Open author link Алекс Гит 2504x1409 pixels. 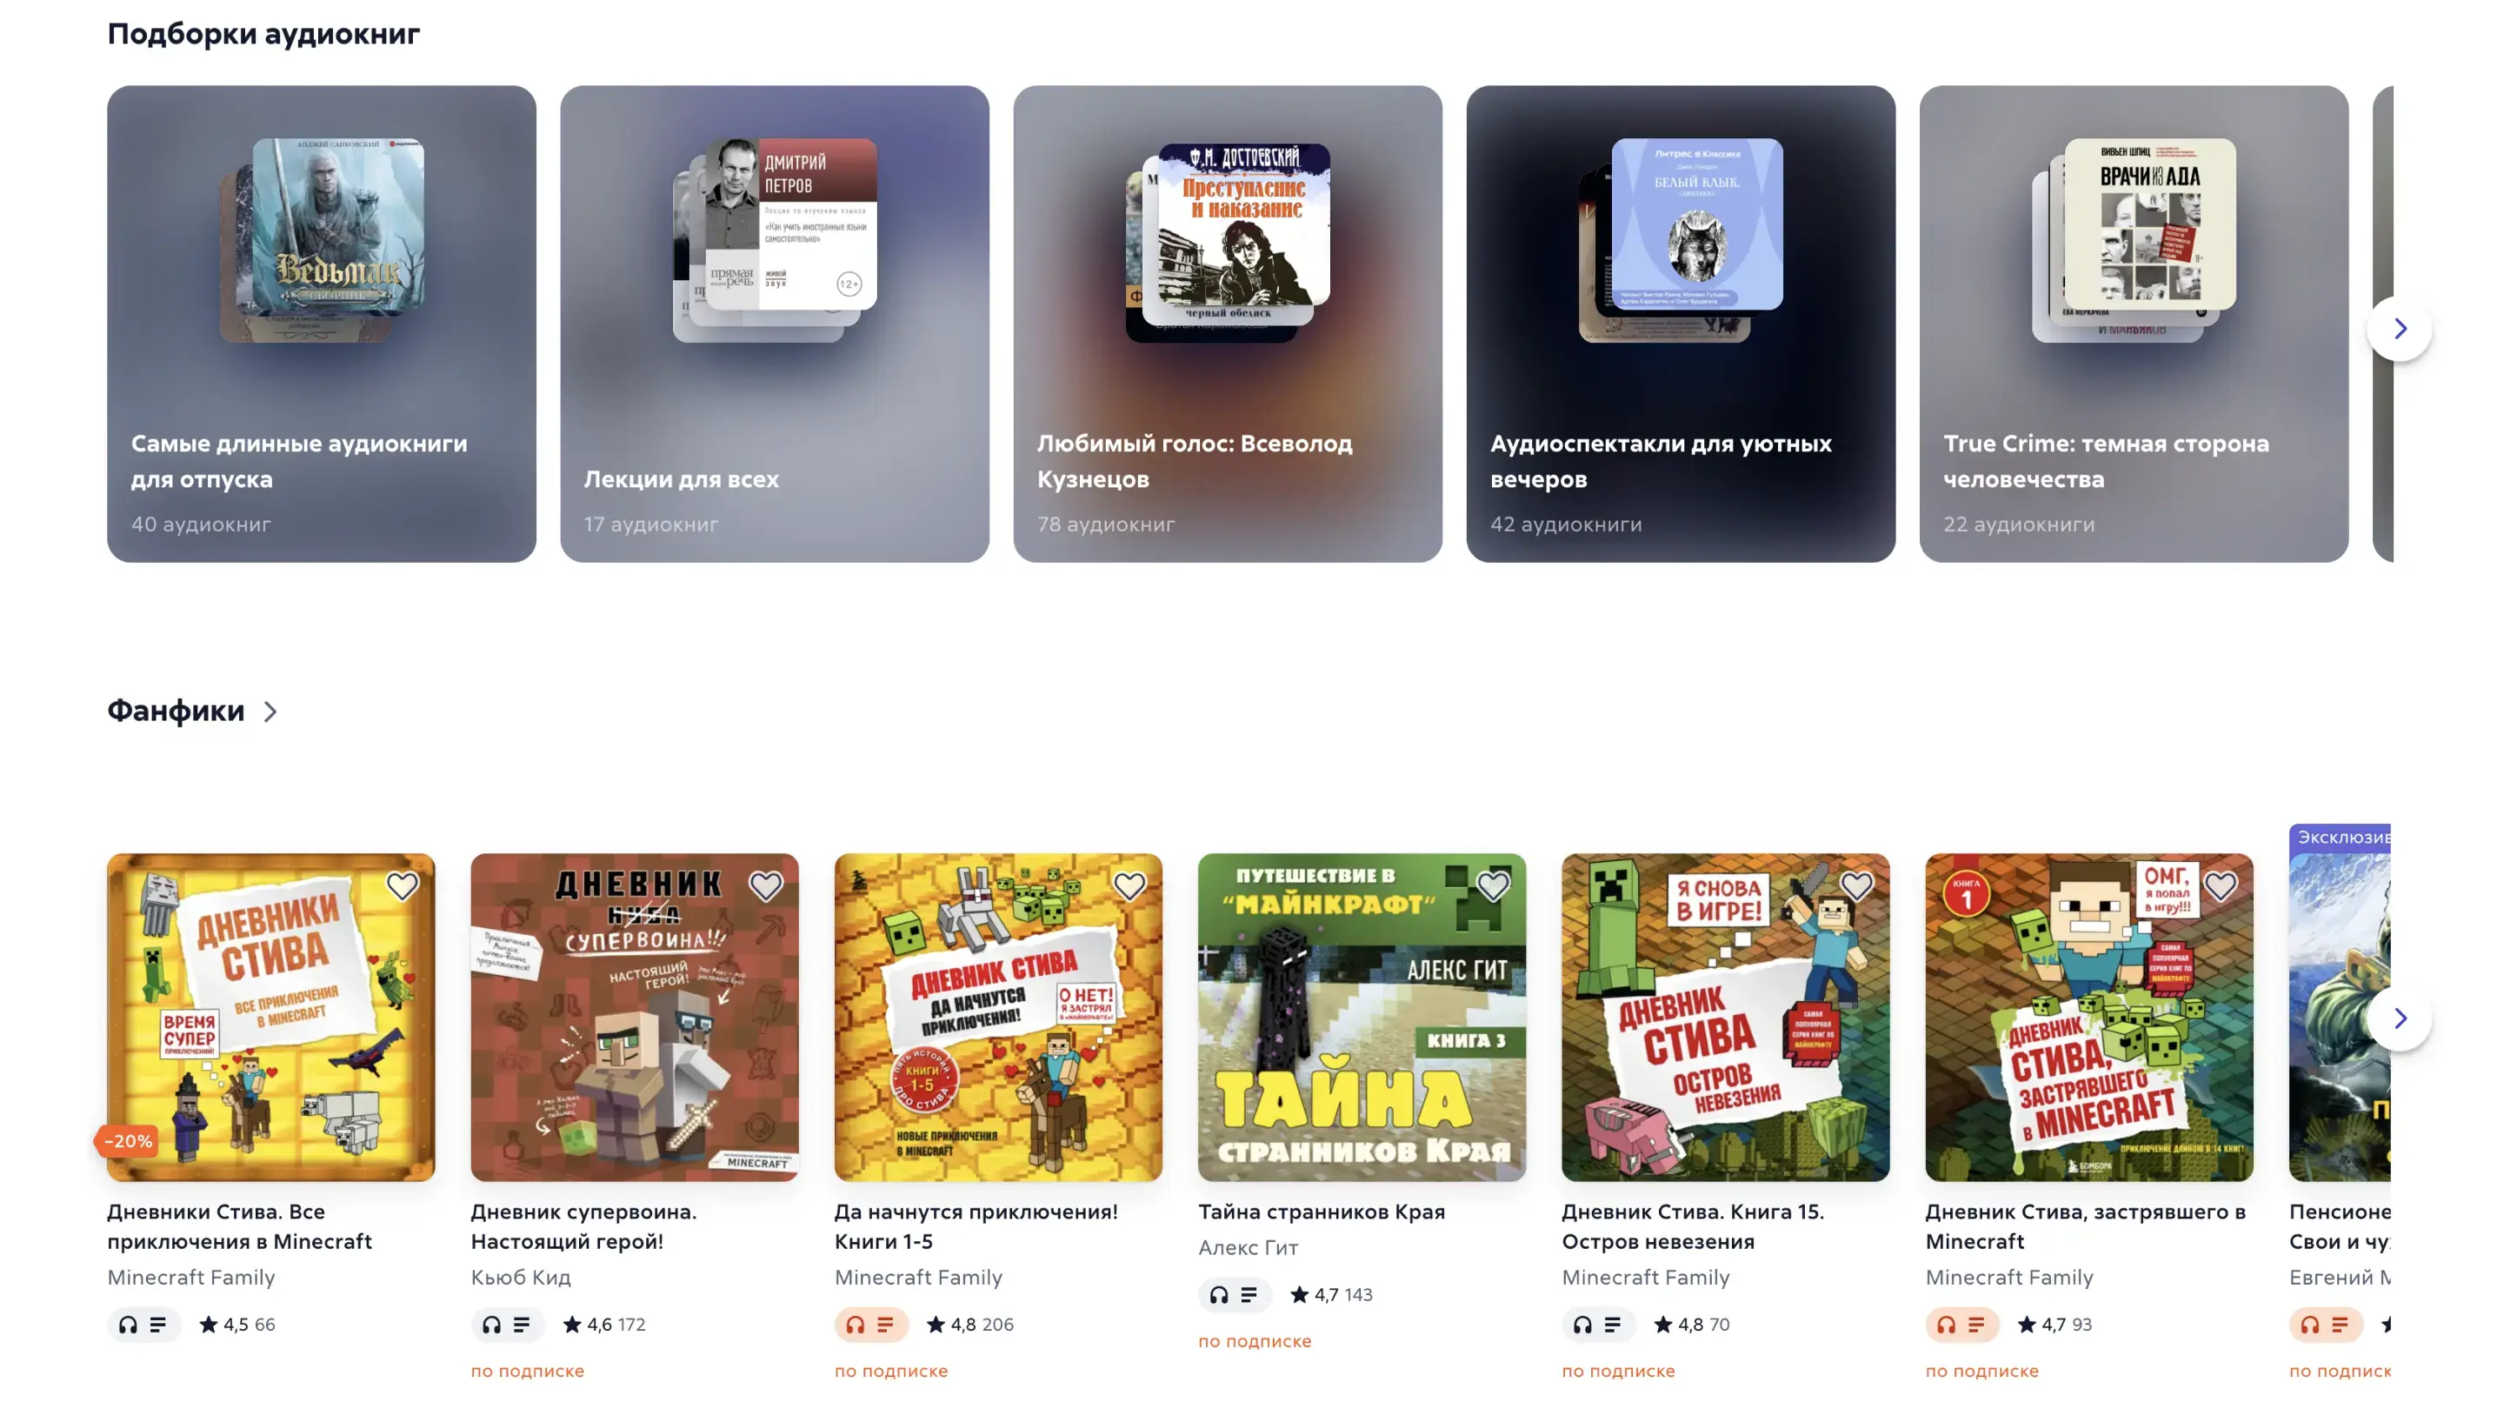(x=1249, y=1247)
